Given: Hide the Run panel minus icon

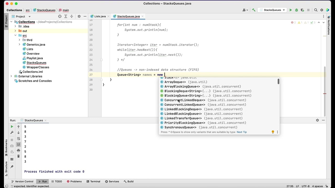Looking at the screenshot, I should (323, 120).
